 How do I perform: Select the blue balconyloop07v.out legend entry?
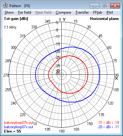point(19,127)
